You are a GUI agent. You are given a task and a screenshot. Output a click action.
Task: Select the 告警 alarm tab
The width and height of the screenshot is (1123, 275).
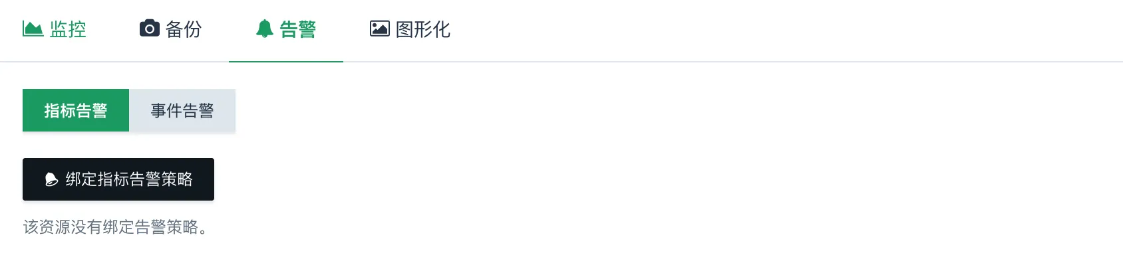coord(286,29)
